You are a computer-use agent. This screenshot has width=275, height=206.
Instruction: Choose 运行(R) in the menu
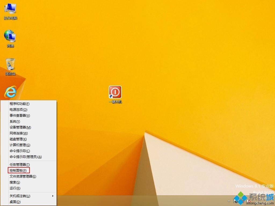(x=15, y=188)
